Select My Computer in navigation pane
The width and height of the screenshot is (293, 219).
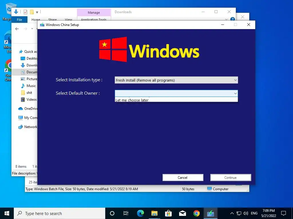(x=28, y=118)
